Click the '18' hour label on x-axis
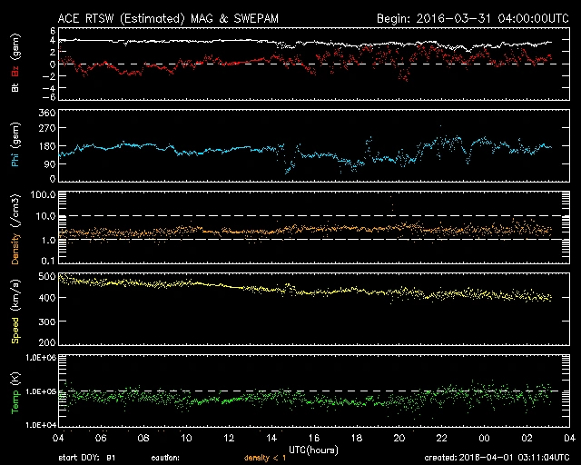 click(357, 439)
